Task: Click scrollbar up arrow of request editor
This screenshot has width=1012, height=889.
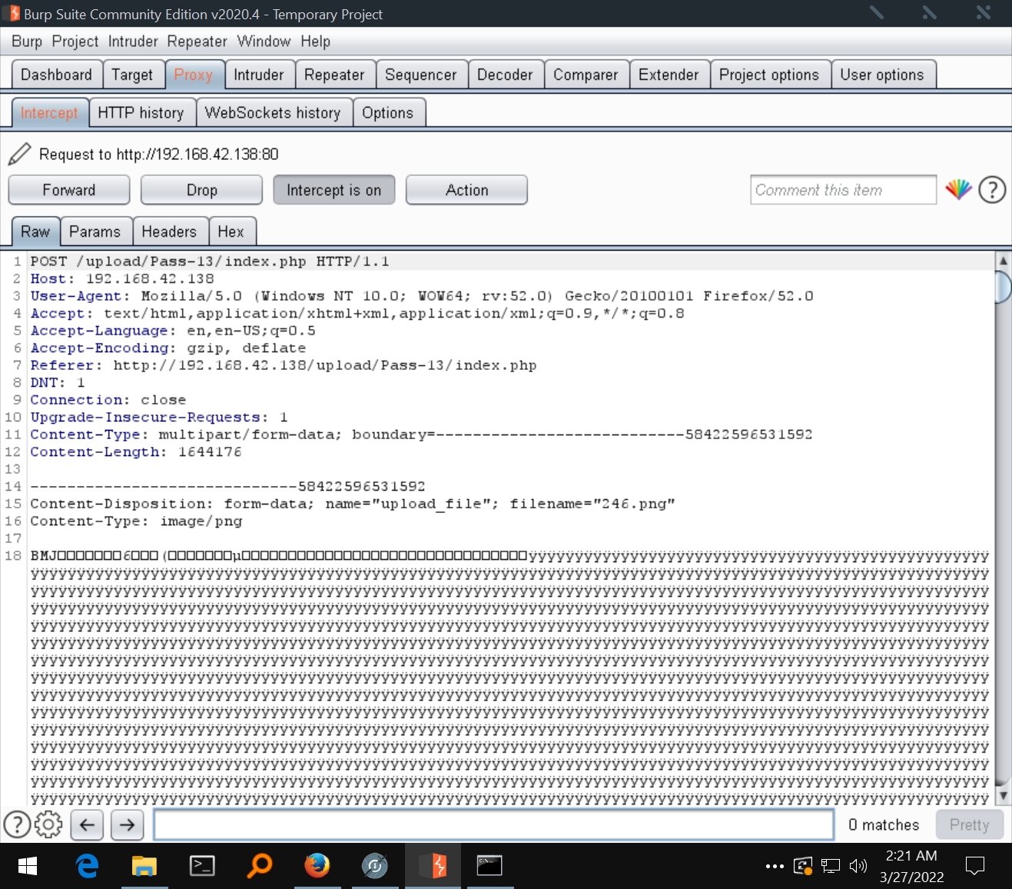Action: coord(1003,261)
